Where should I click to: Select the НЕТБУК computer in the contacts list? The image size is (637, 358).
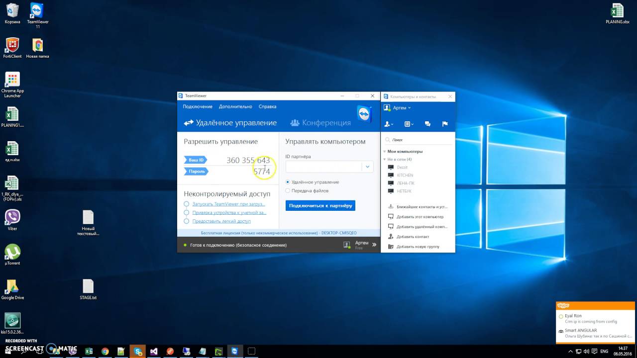click(404, 191)
